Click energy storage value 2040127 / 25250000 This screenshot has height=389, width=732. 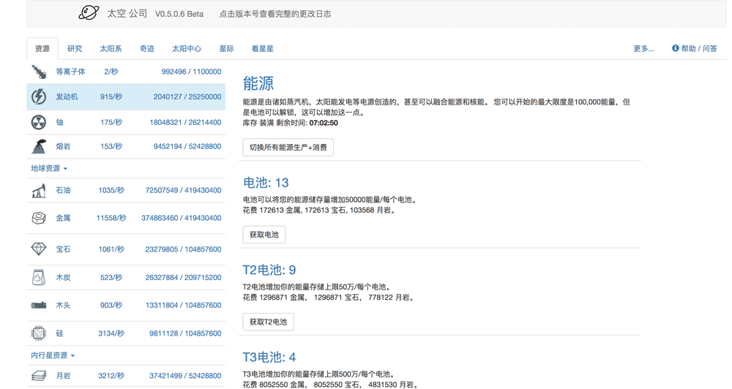click(187, 97)
